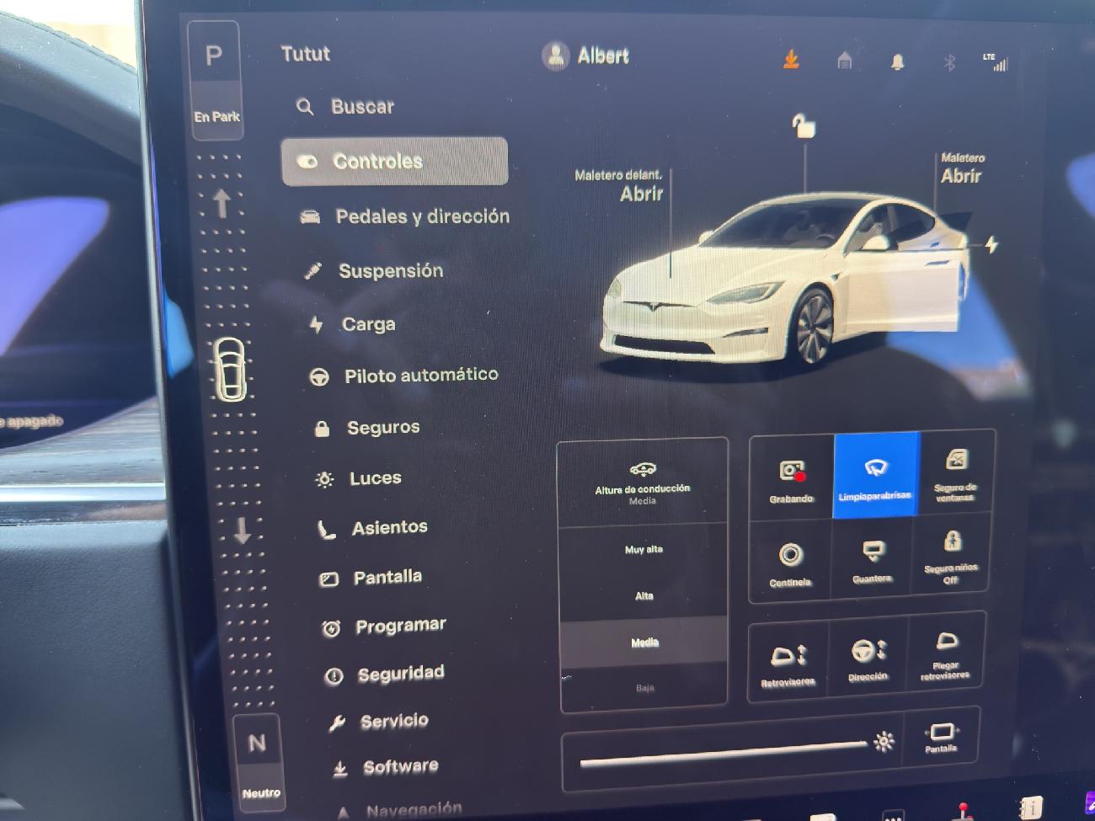This screenshot has width=1095, height=821.
Task: Open Pedales y dirección settings
Action: [x=405, y=216]
